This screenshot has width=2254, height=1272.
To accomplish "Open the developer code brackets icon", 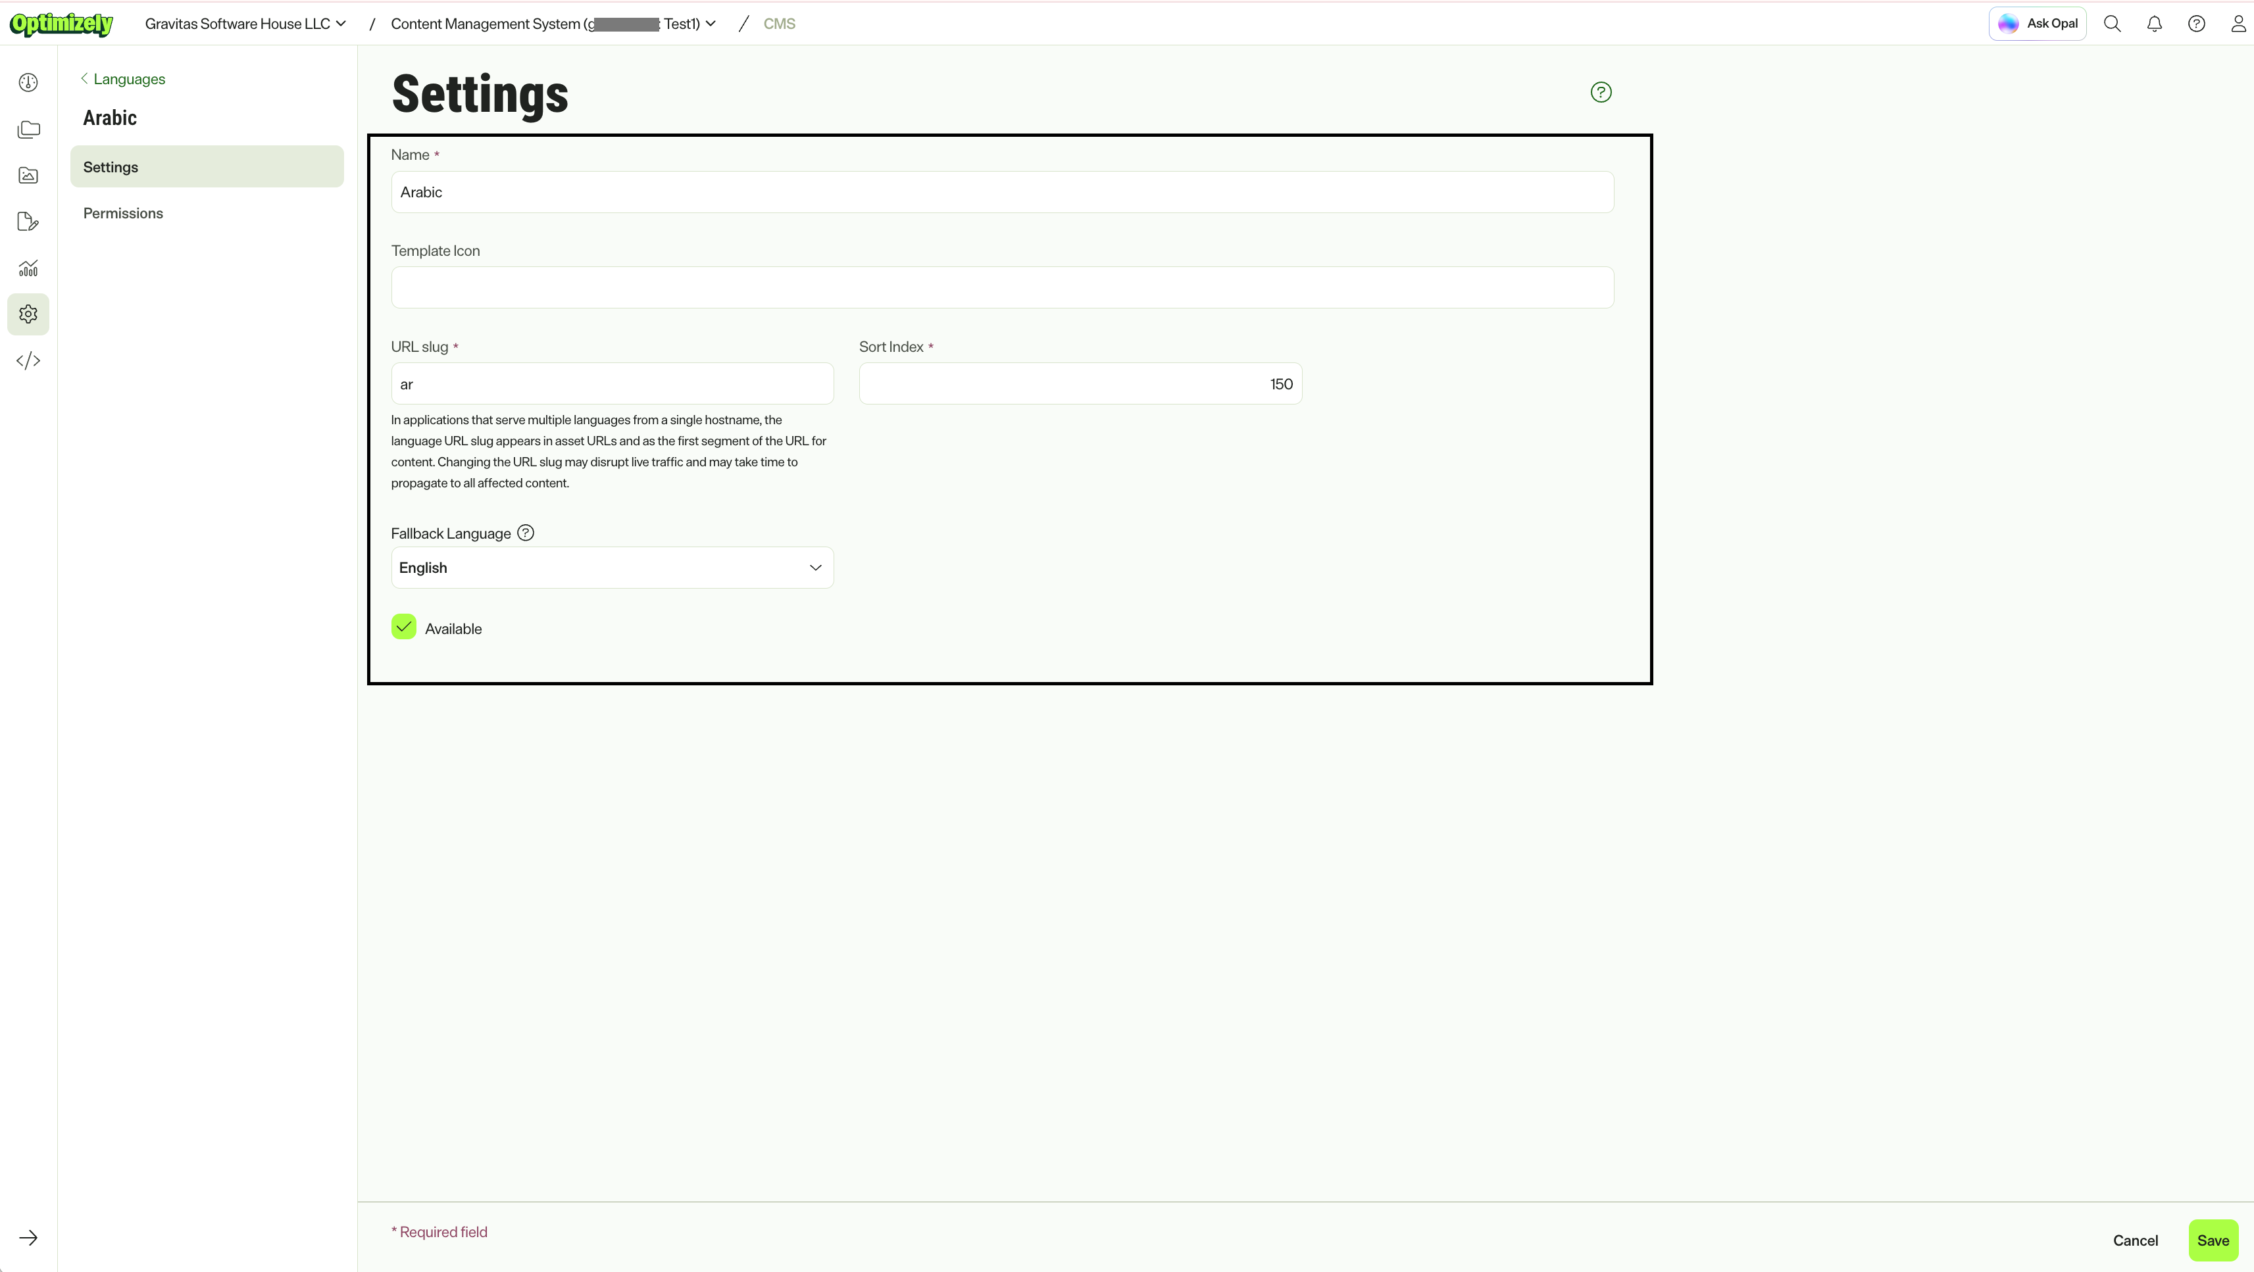I will tap(28, 360).
